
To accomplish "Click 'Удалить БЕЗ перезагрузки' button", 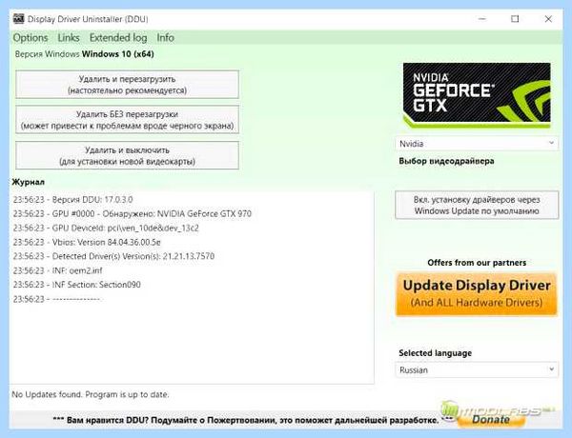I will click(128, 120).
